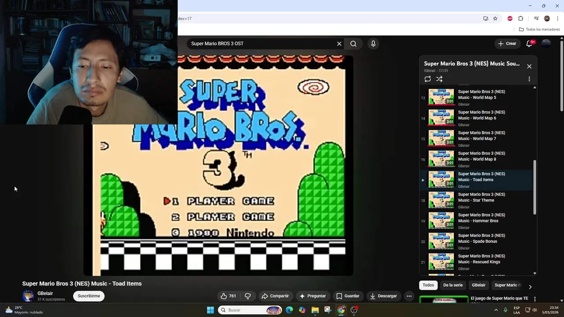Select the De la serie chip
The height and width of the screenshot is (317, 564).
point(453,285)
